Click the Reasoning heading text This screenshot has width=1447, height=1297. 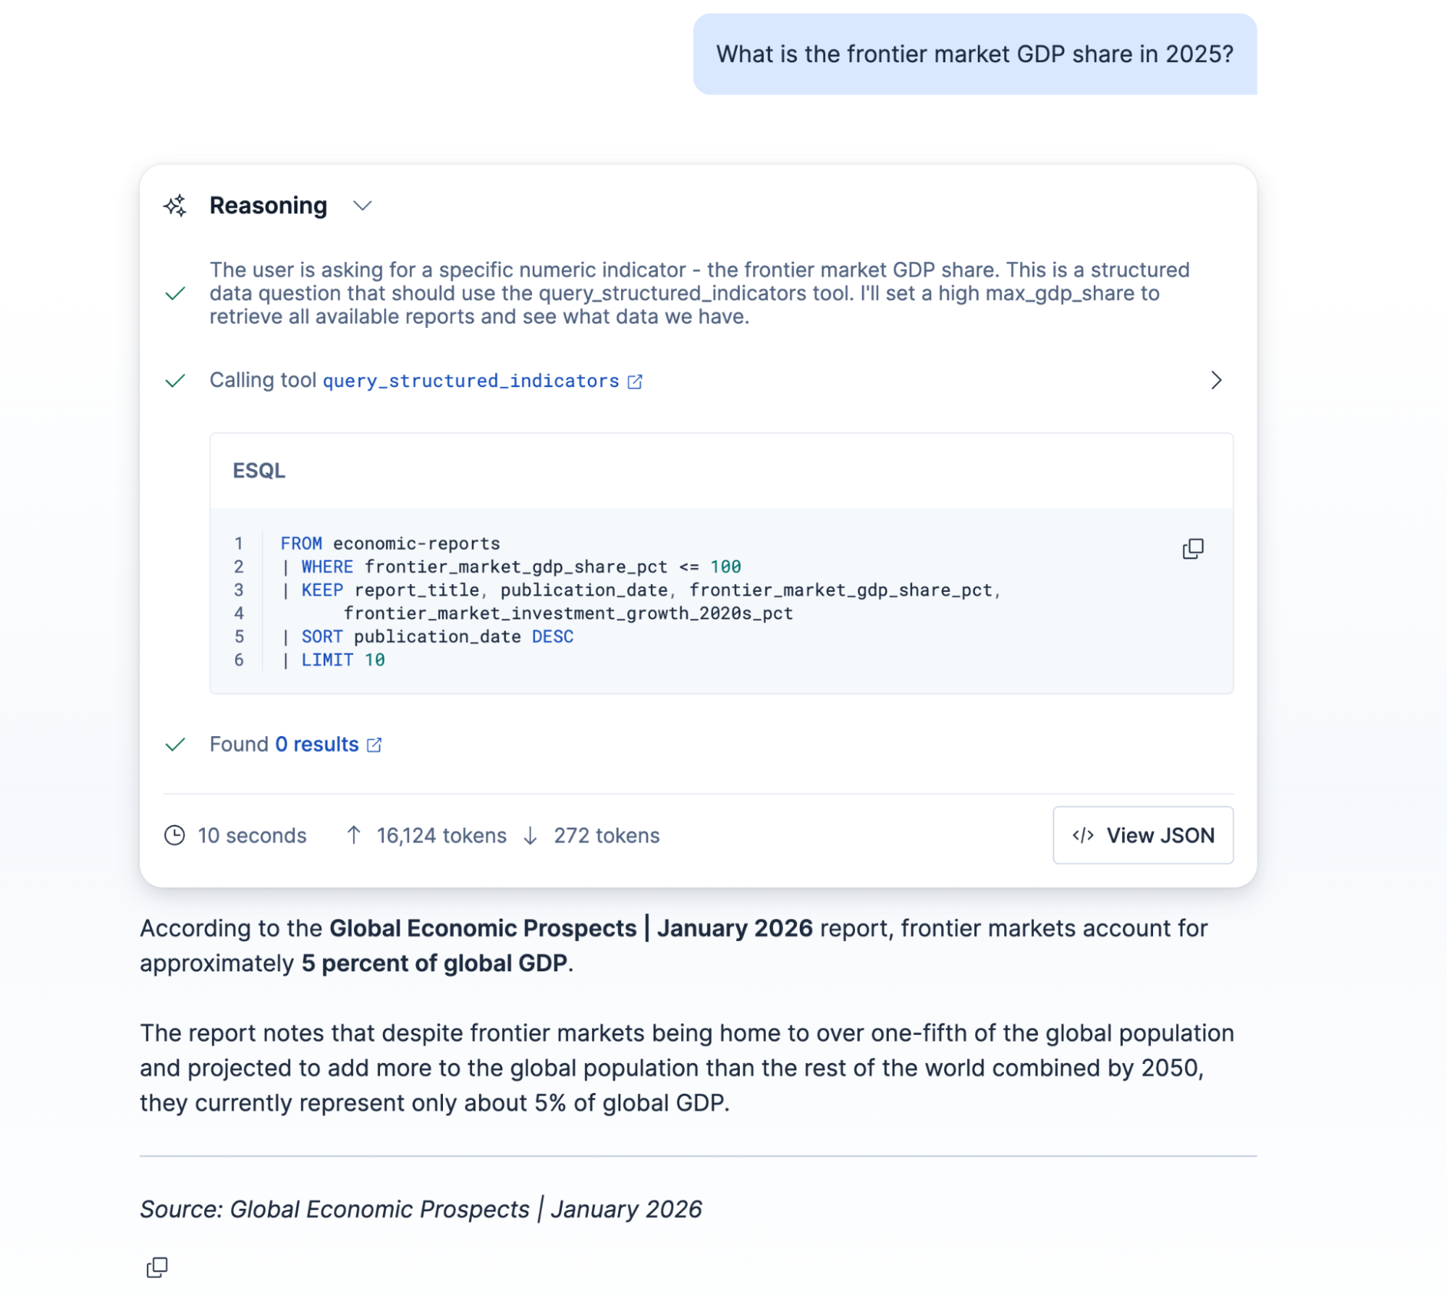268,206
